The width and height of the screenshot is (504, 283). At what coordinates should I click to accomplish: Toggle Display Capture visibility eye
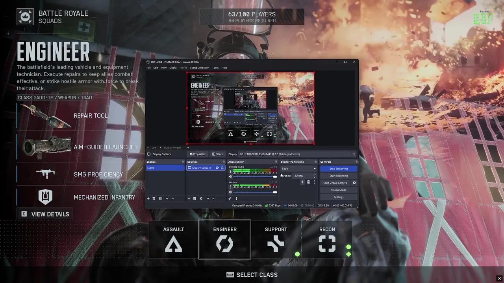pos(217,168)
